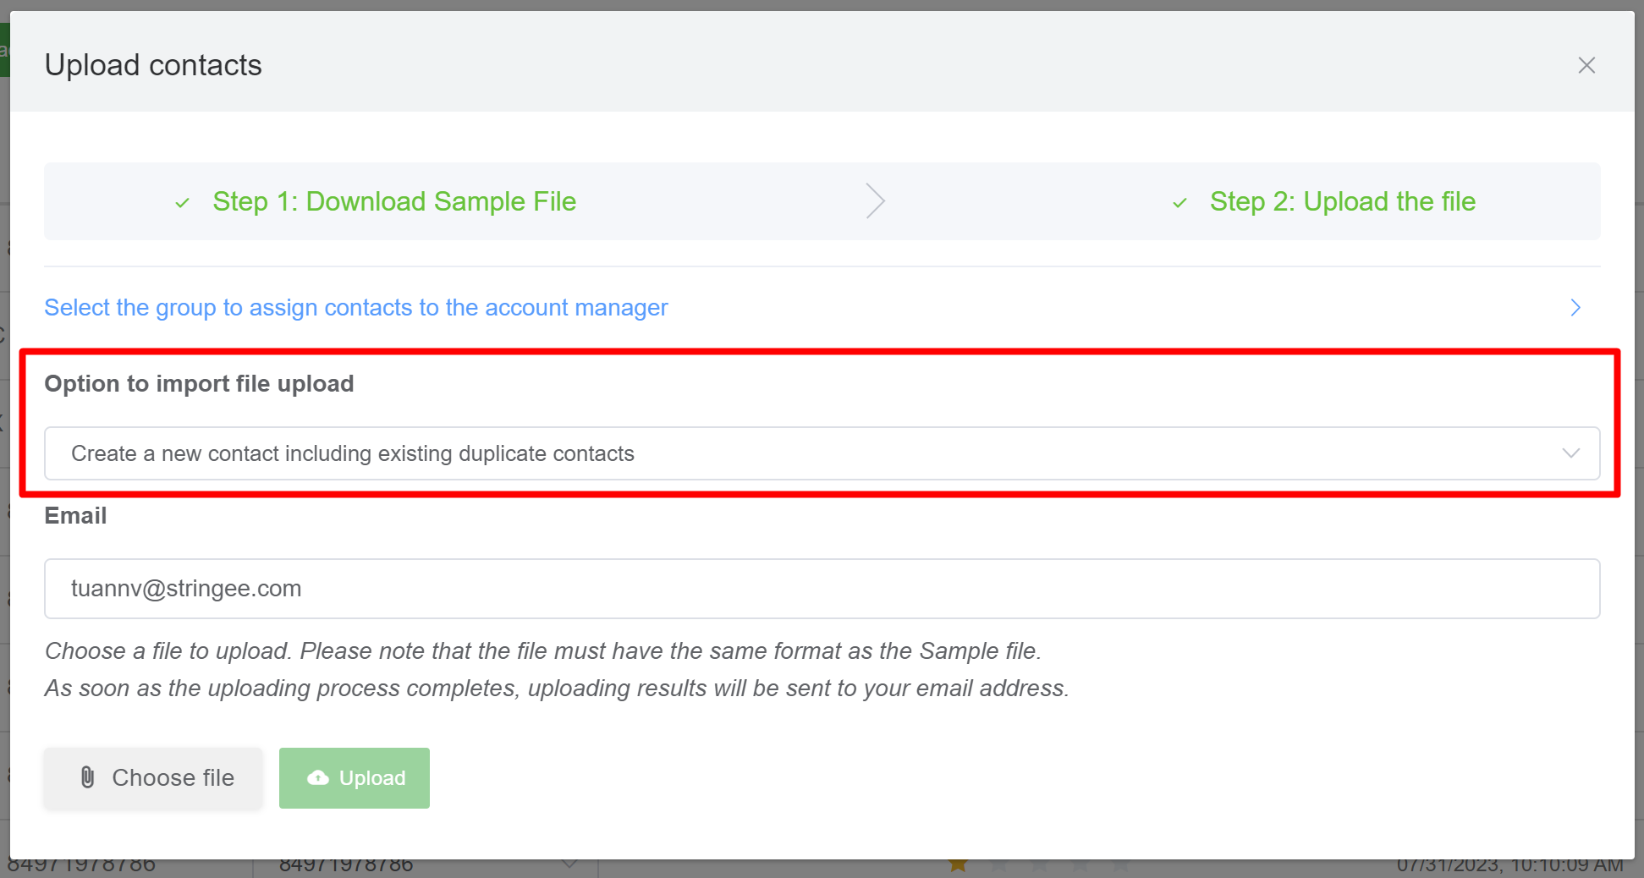Click the 07/31/2023 timestamp in the background row
The height and width of the screenshot is (878, 1644).
[x=1509, y=866]
